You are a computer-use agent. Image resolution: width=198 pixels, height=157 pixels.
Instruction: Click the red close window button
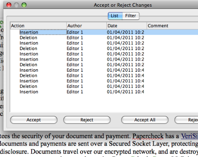(x=9, y=5)
